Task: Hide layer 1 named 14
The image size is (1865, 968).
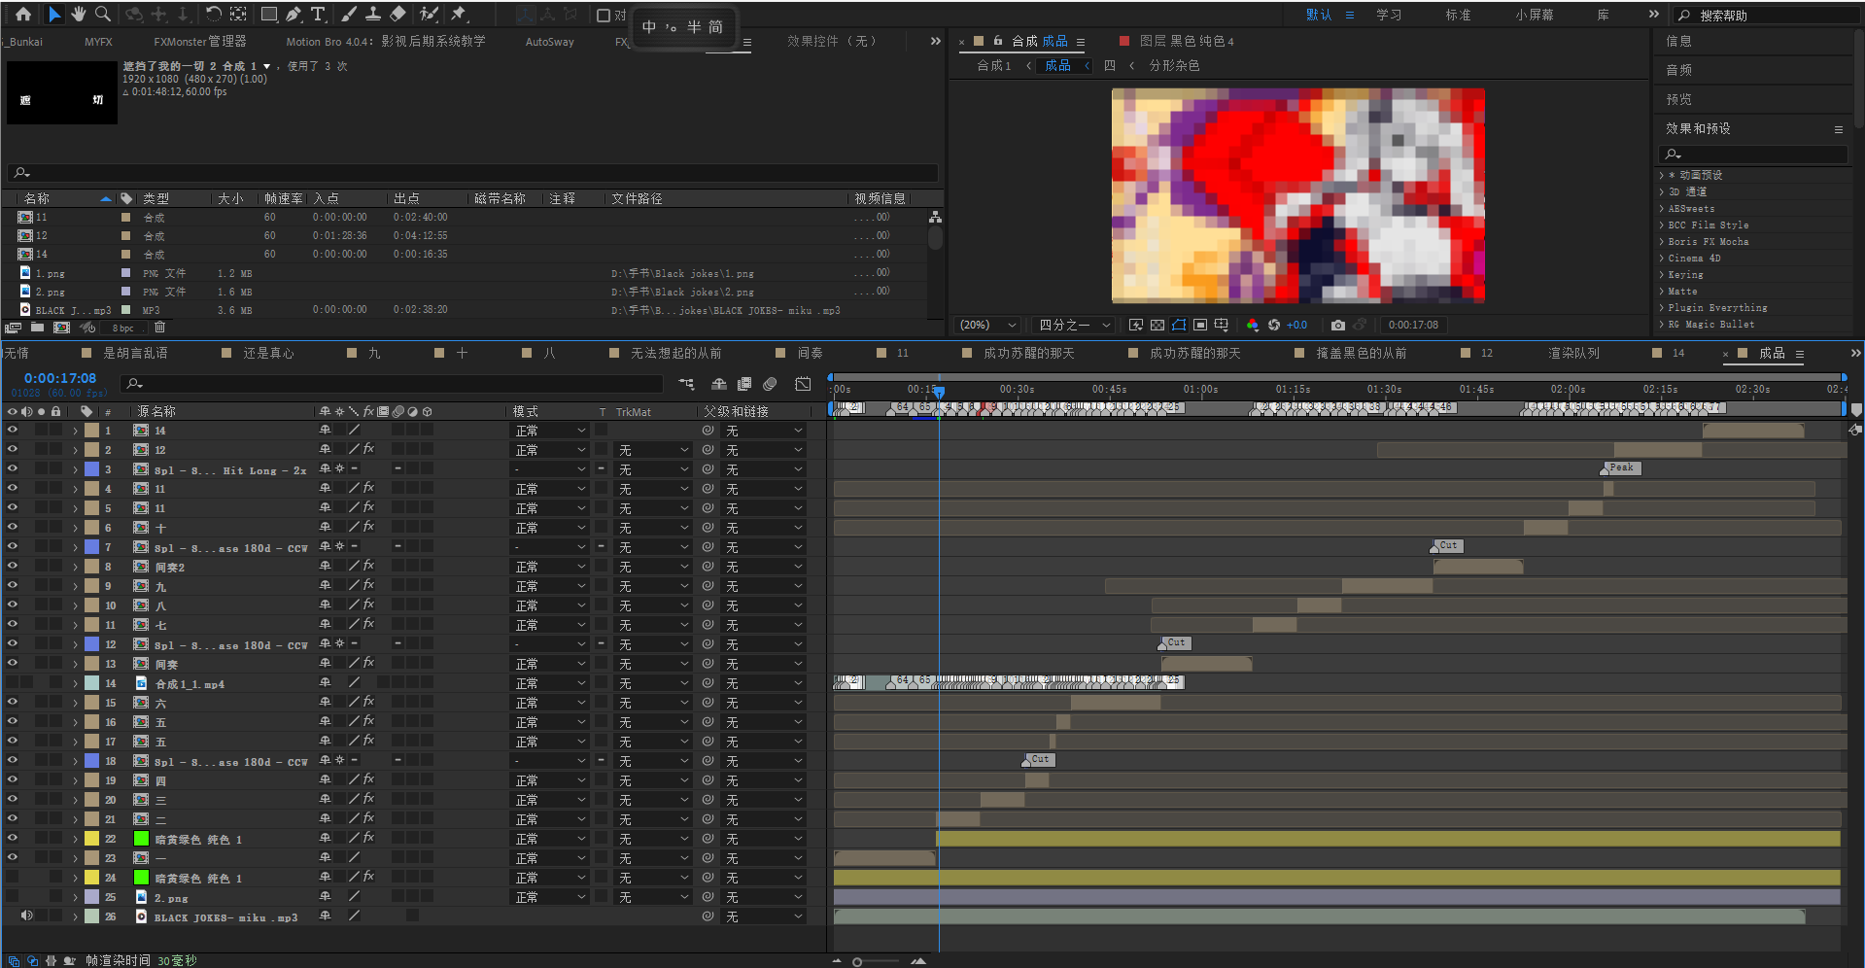Action: pyautogui.click(x=13, y=430)
